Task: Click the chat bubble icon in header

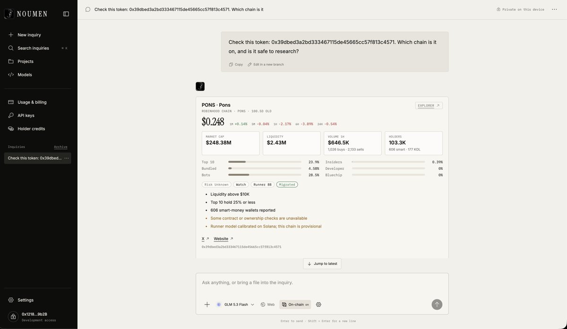Action: click(88, 9)
